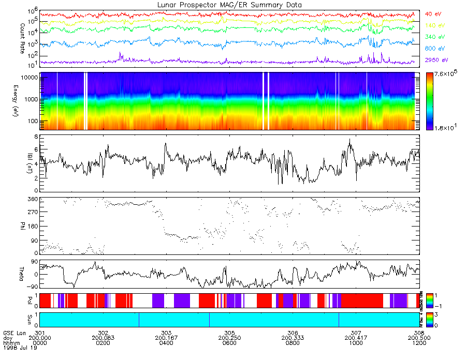Click the doy value '200.083'
This screenshot has height=362, width=466.
coord(103,338)
